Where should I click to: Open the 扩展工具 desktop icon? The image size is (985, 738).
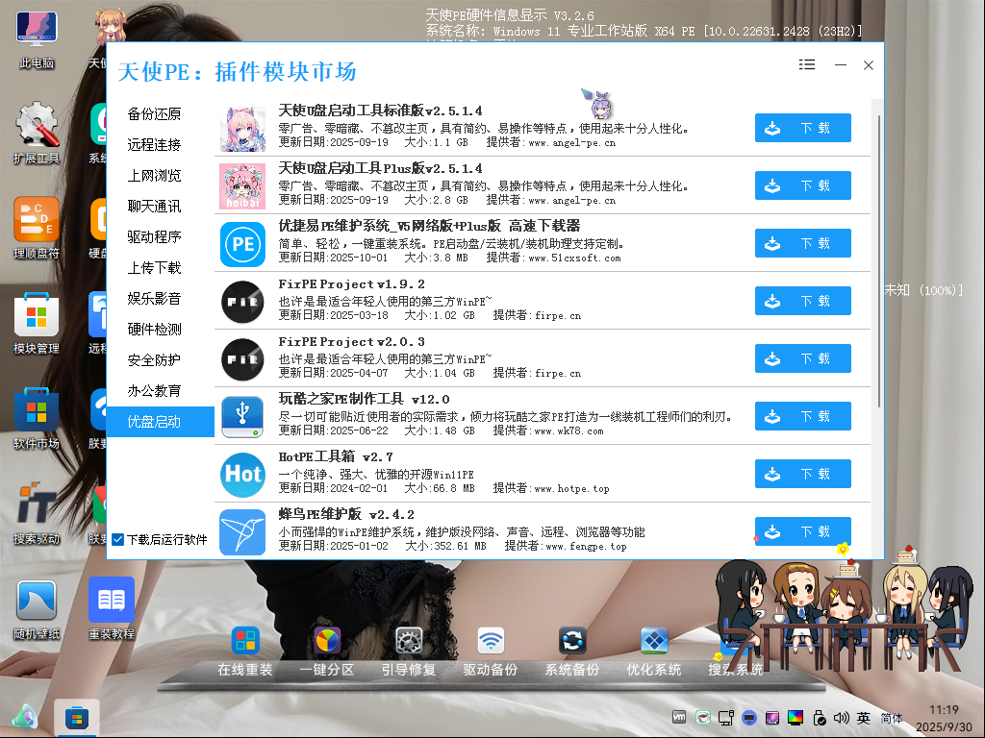[37, 130]
